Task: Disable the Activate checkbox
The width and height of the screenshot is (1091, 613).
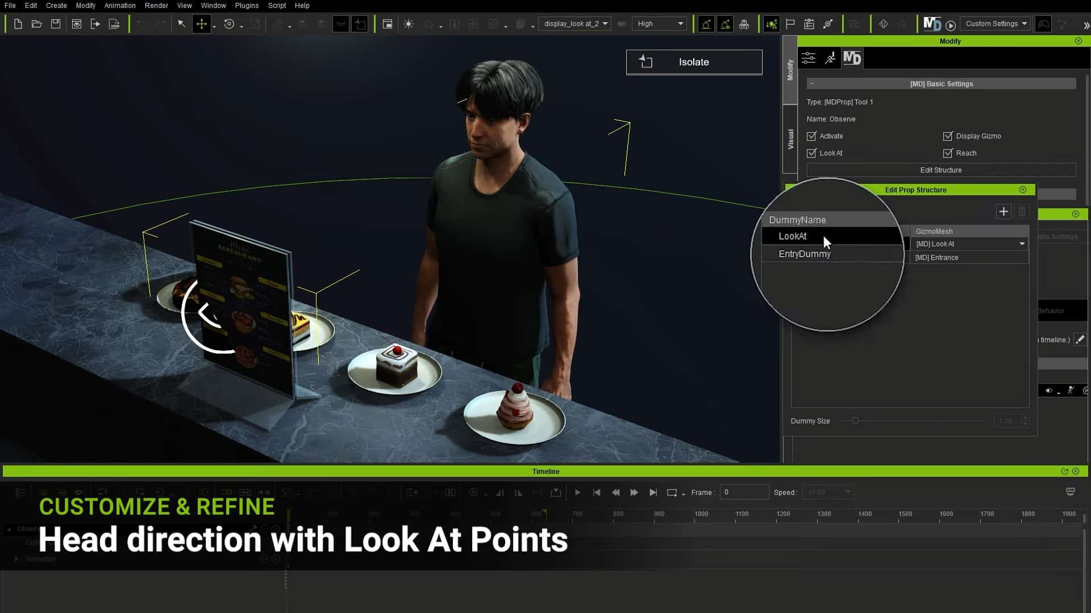Action: pyautogui.click(x=811, y=136)
